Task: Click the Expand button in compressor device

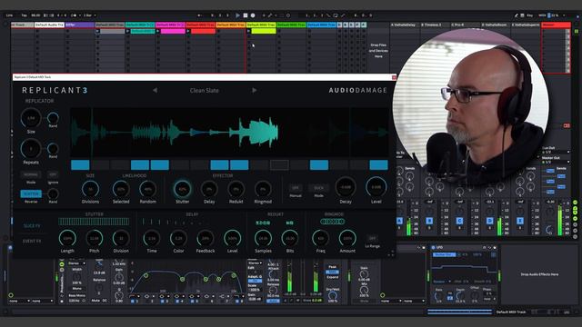Action: 332,277
